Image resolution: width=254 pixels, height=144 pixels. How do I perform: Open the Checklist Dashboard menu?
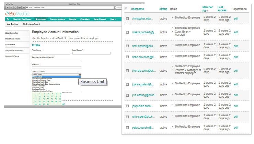click(x=22, y=19)
